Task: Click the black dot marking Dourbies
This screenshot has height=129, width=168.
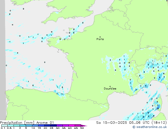Action: [x=110, y=86]
